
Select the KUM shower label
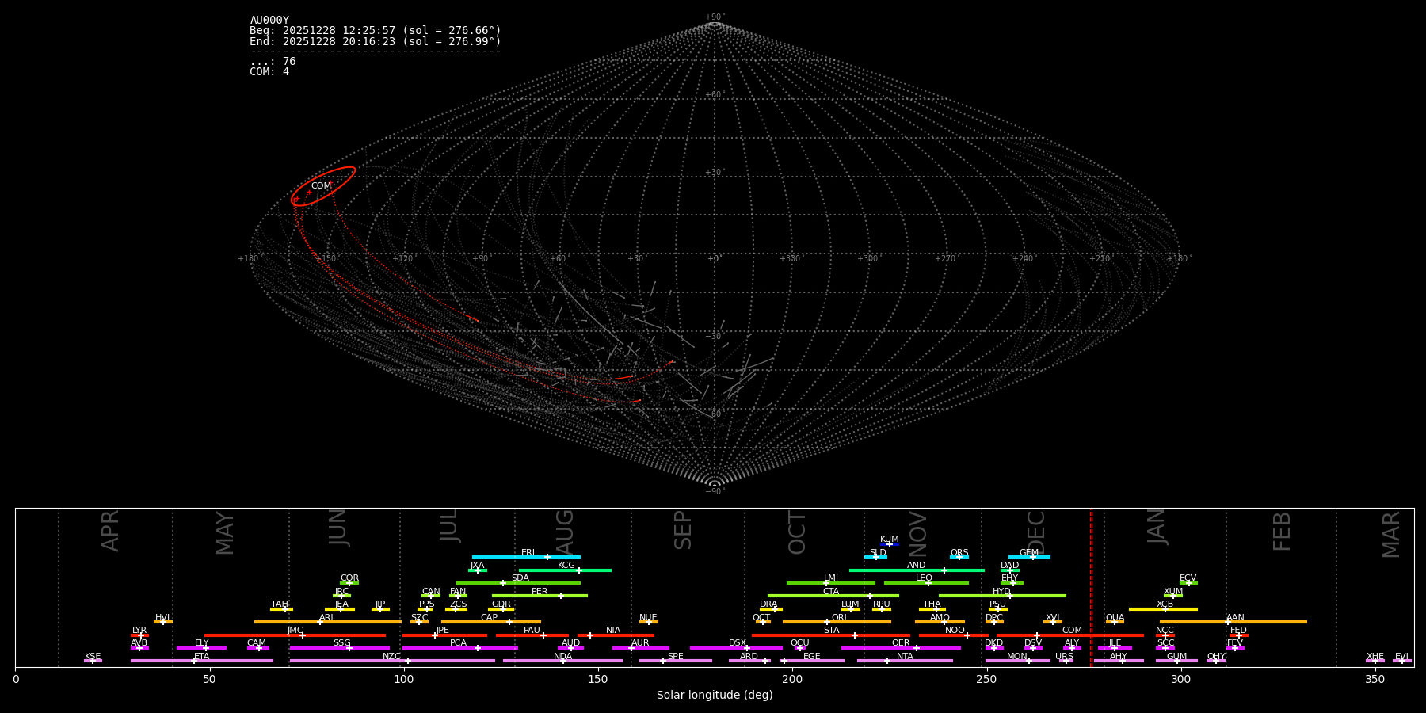click(x=890, y=540)
